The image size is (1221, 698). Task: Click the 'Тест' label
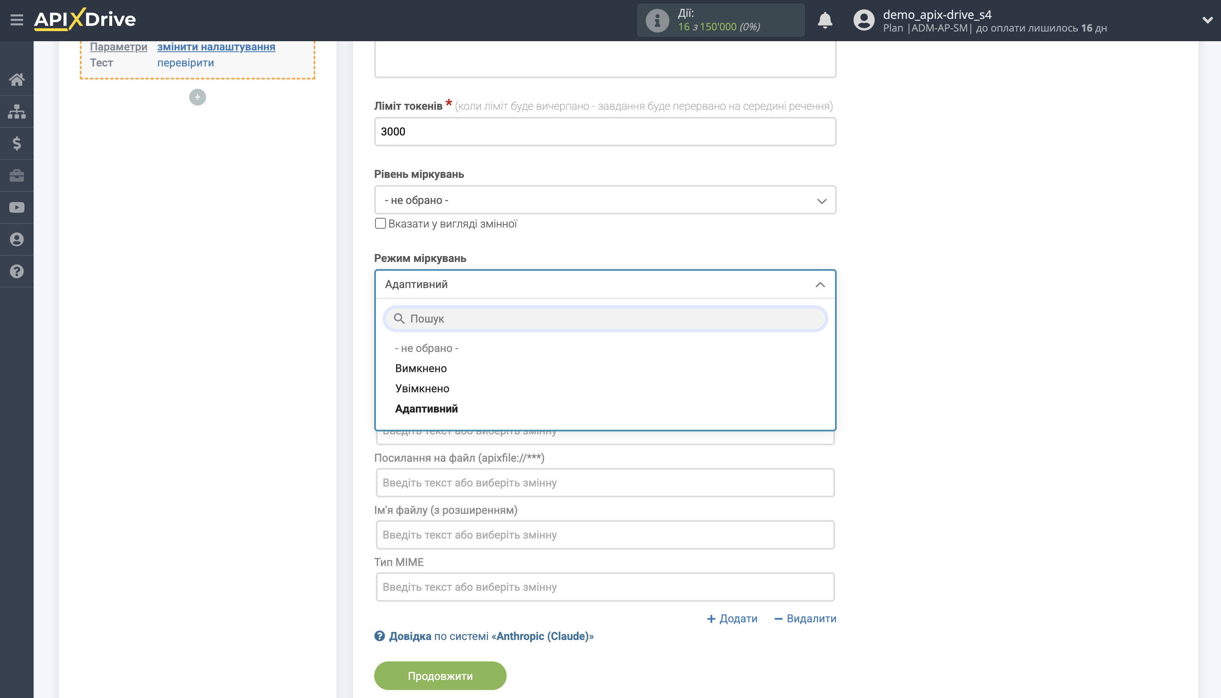point(101,63)
